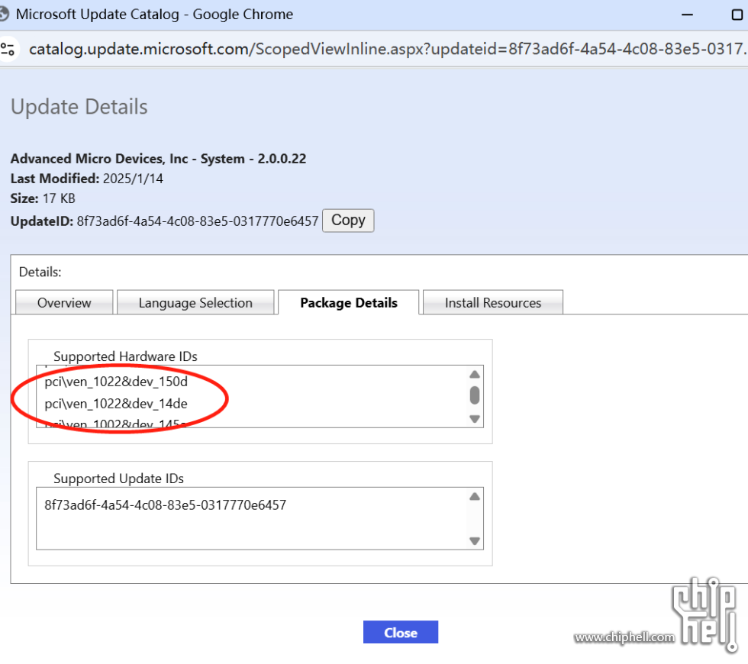Click the Supported Hardware IDs label
The height and width of the screenshot is (664, 748).
tap(125, 356)
